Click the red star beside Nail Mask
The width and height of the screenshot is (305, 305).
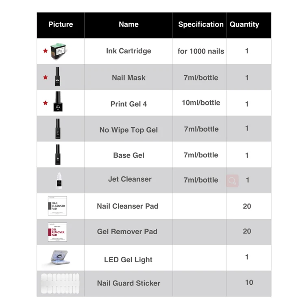[x=46, y=77]
